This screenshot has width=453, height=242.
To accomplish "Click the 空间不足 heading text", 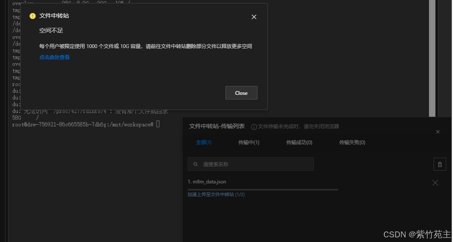I will click(51, 30).
